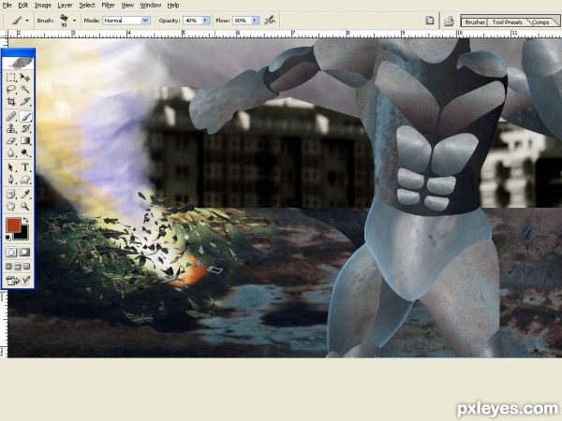This screenshot has width=562, height=421.
Task: Swap foreground and background colors
Action: tap(25, 220)
